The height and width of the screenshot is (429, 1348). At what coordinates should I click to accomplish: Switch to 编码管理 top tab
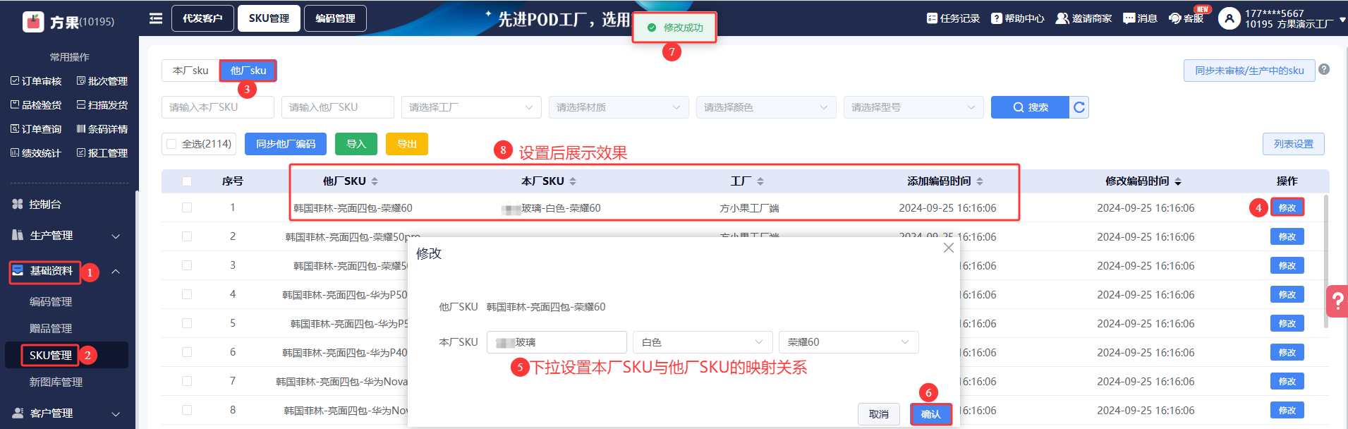click(335, 18)
